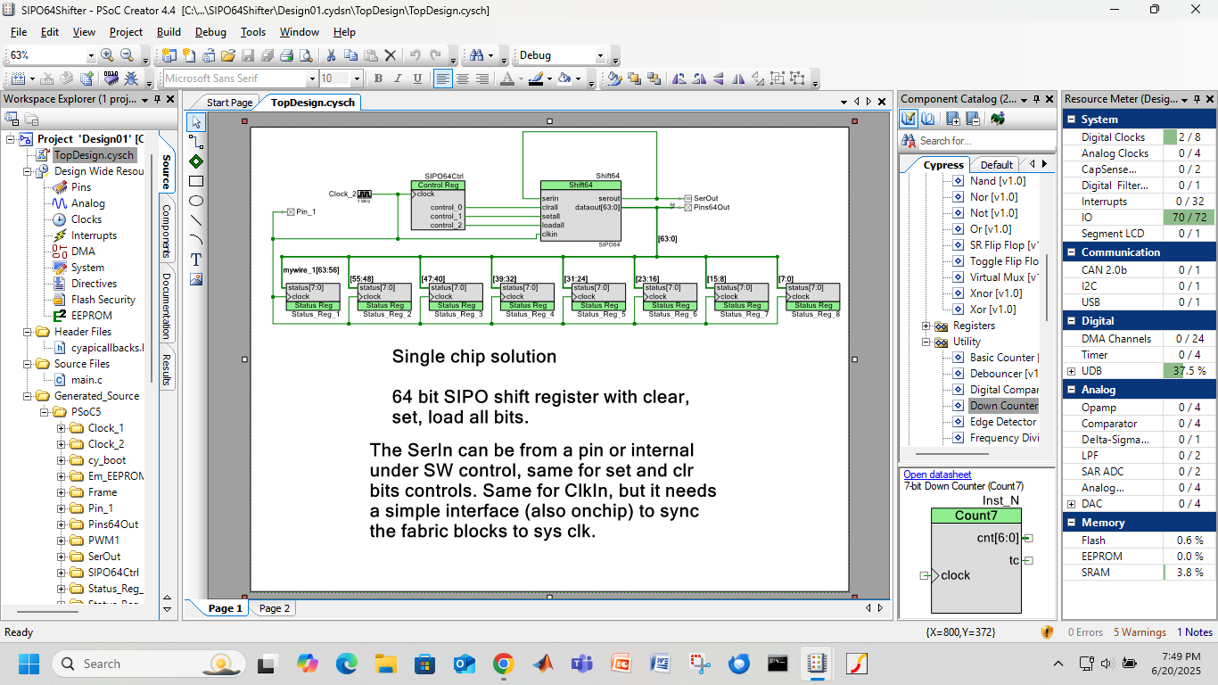1218x685 pixels.
Task: Open the Tools menu
Action: [x=252, y=31]
